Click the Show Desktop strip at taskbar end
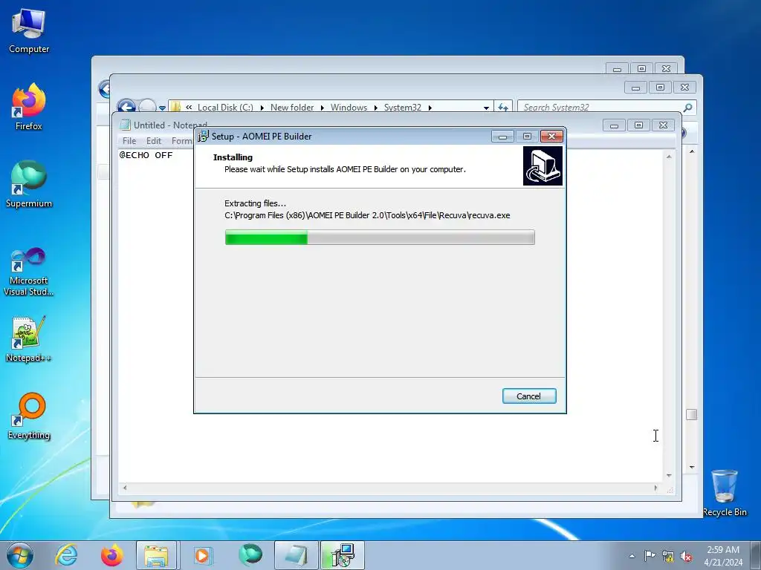The width and height of the screenshot is (761, 570). click(756, 555)
